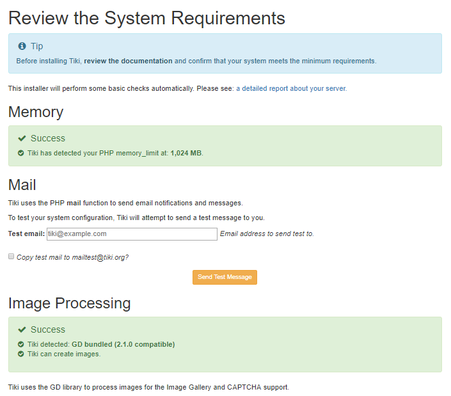Click the info icon in the Tip box
The image size is (451, 396).
coord(22,47)
